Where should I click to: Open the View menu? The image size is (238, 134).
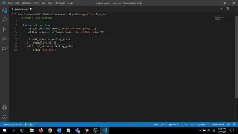pos(37,3)
